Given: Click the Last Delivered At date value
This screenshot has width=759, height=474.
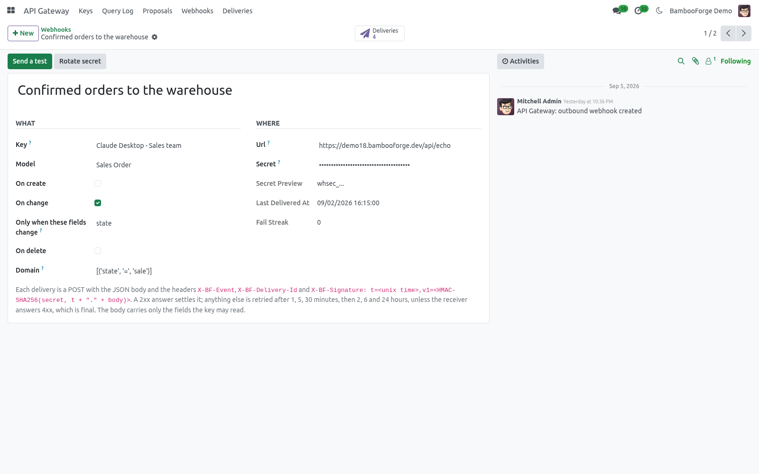Looking at the screenshot, I should [348, 203].
